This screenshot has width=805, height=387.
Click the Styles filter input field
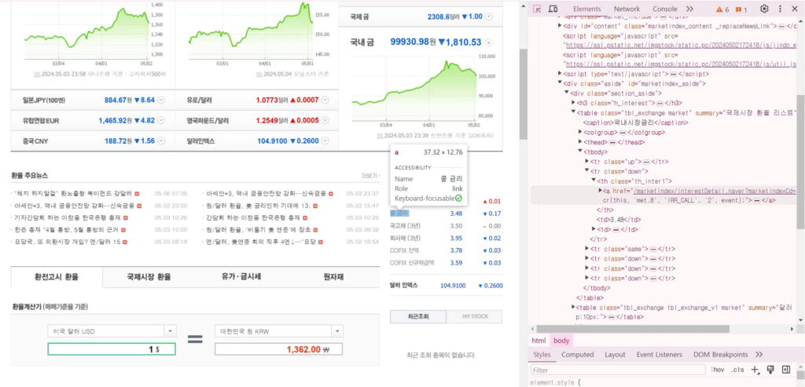pyautogui.click(x=618, y=370)
